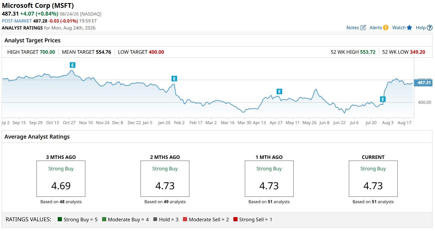The width and height of the screenshot is (435, 231).
Task: Open the Help question mark icon
Action: tap(430, 28)
